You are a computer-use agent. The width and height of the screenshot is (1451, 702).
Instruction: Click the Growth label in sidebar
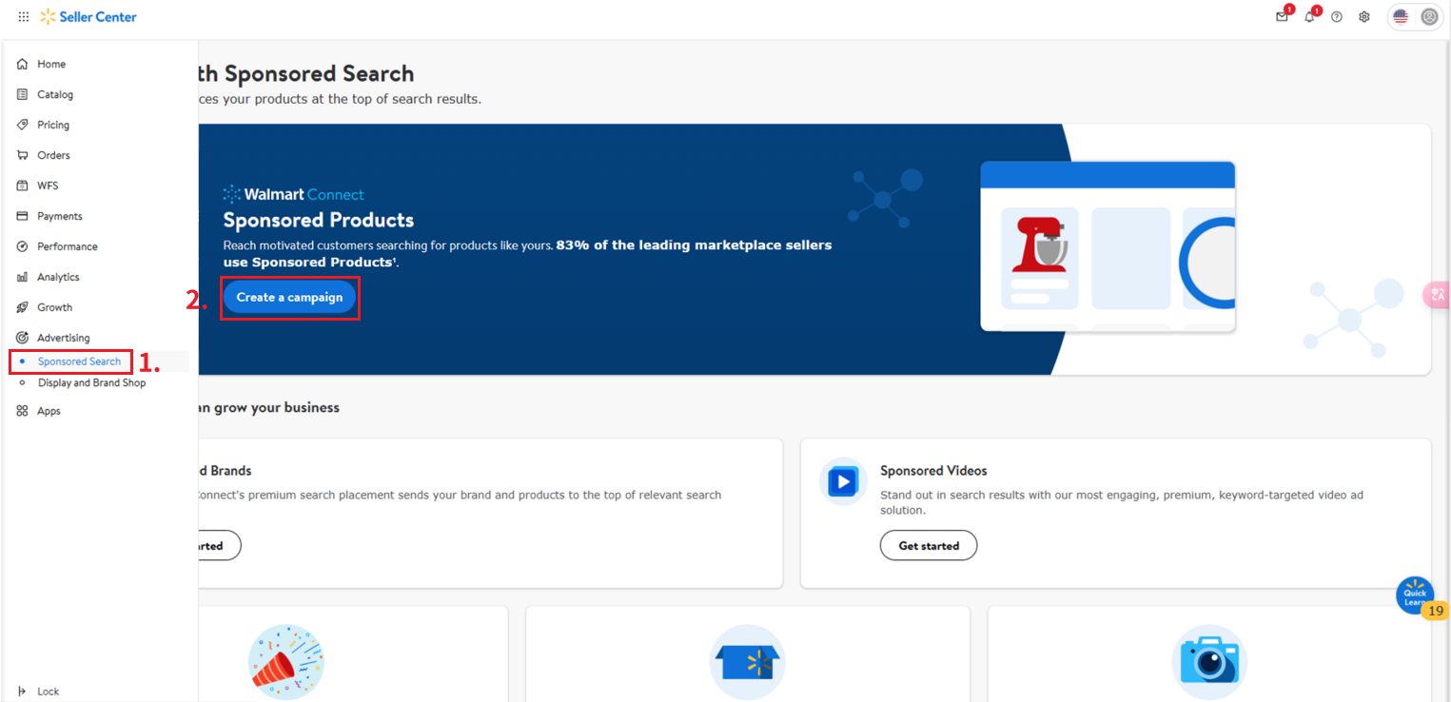[55, 307]
